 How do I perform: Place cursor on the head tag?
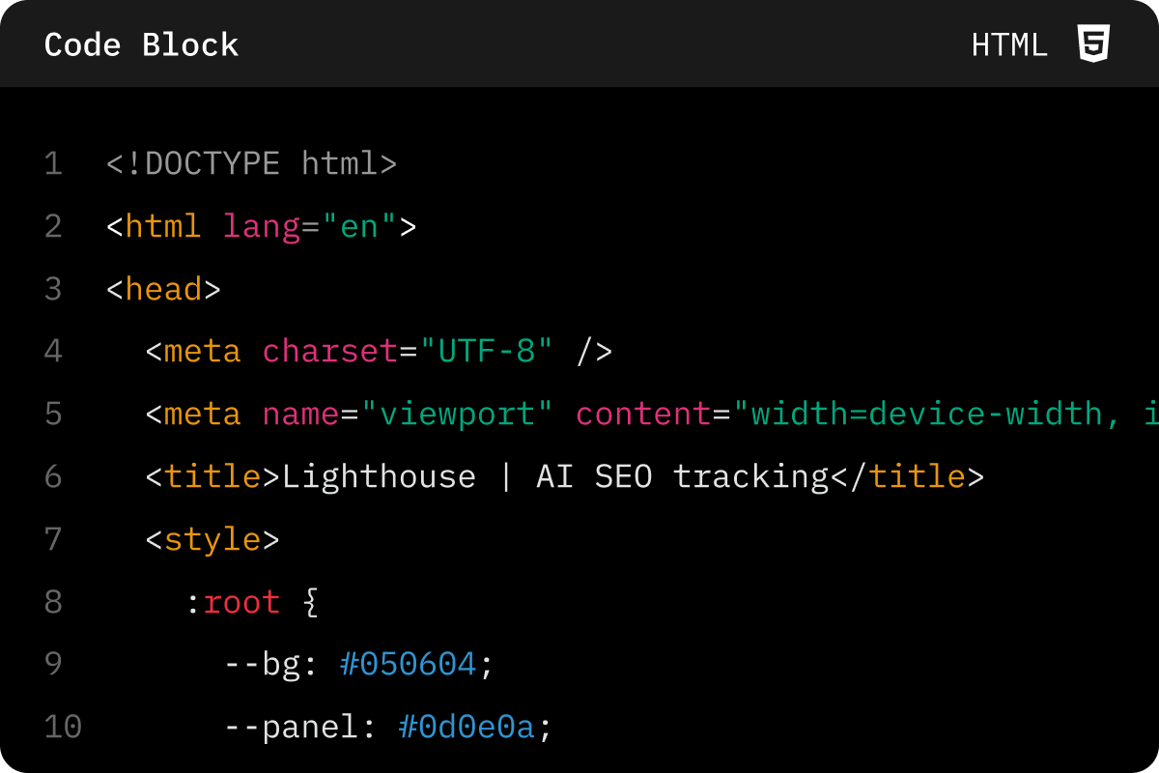point(164,290)
